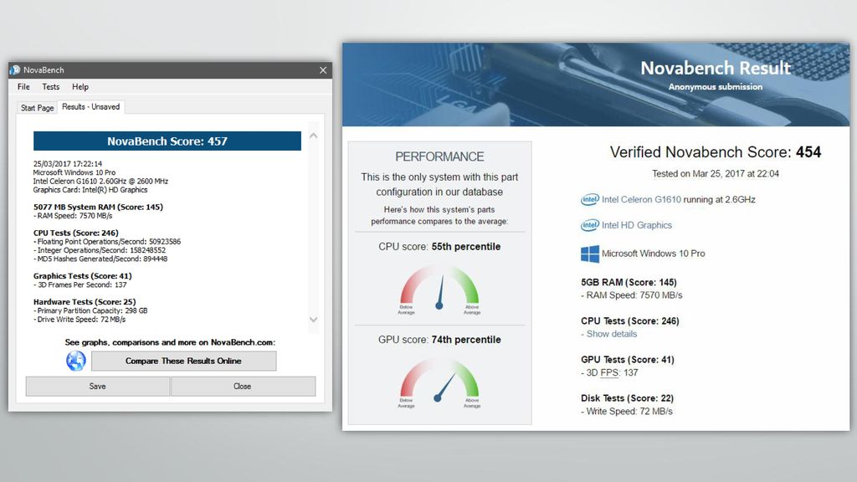
Task: Click the 5077 MB System RAM heading
Action: [98, 208]
